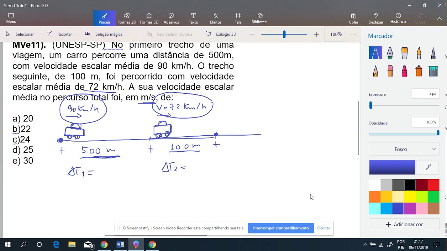Image resolution: width=447 pixels, height=251 pixels.
Task: Click the current blue color preview
Action: pyautogui.click(x=392, y=167)
